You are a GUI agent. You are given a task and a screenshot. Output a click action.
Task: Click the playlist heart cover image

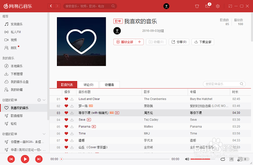click(81, 42)
